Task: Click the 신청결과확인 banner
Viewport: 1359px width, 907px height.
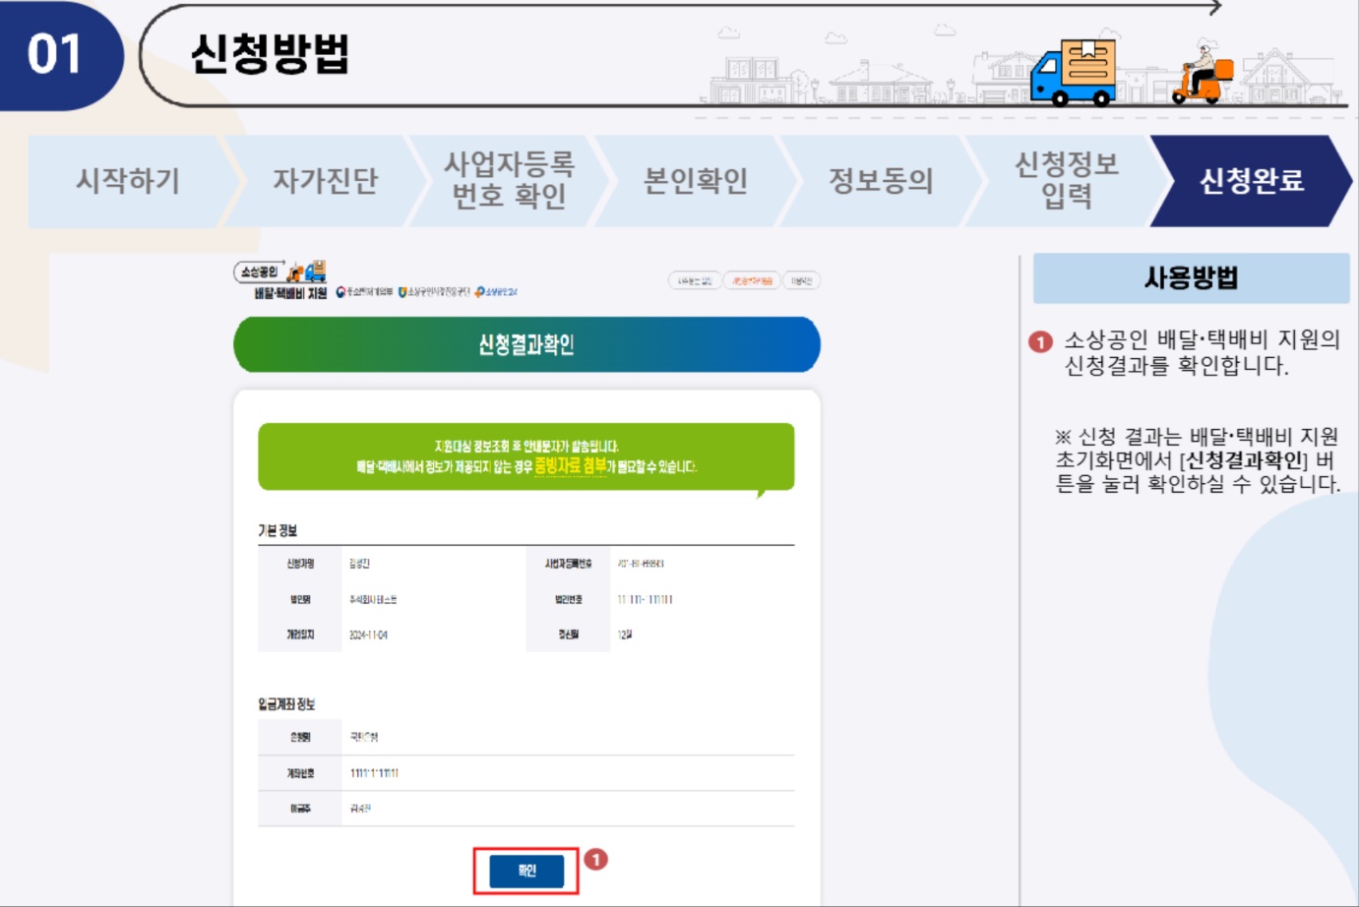Action: 526,344
